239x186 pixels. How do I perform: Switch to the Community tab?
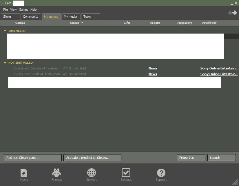pyautogui.click(x=31, y=16)
